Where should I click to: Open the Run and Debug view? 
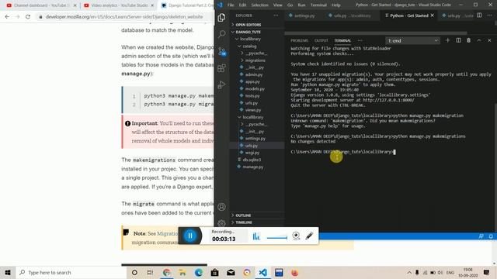tap(221, 84)
